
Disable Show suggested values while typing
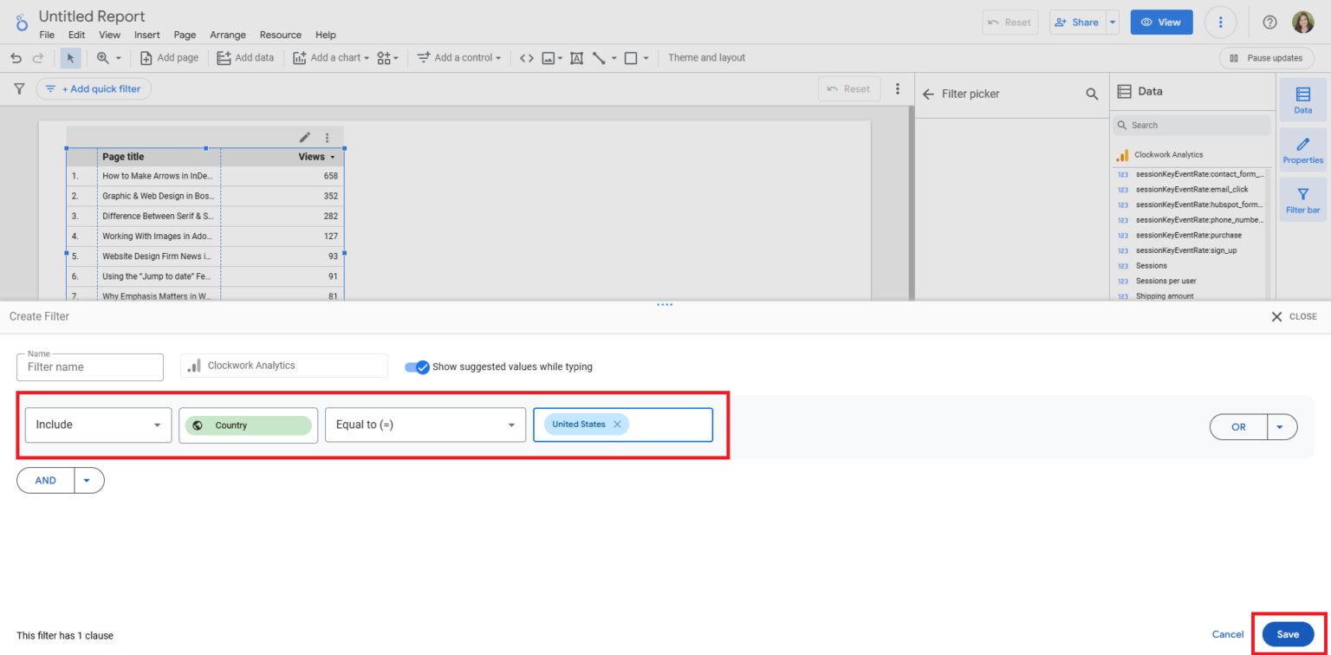pyautogui.click(x=415, y=366)
